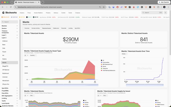Open the browser extensions puzzle icon

point(158,7)
